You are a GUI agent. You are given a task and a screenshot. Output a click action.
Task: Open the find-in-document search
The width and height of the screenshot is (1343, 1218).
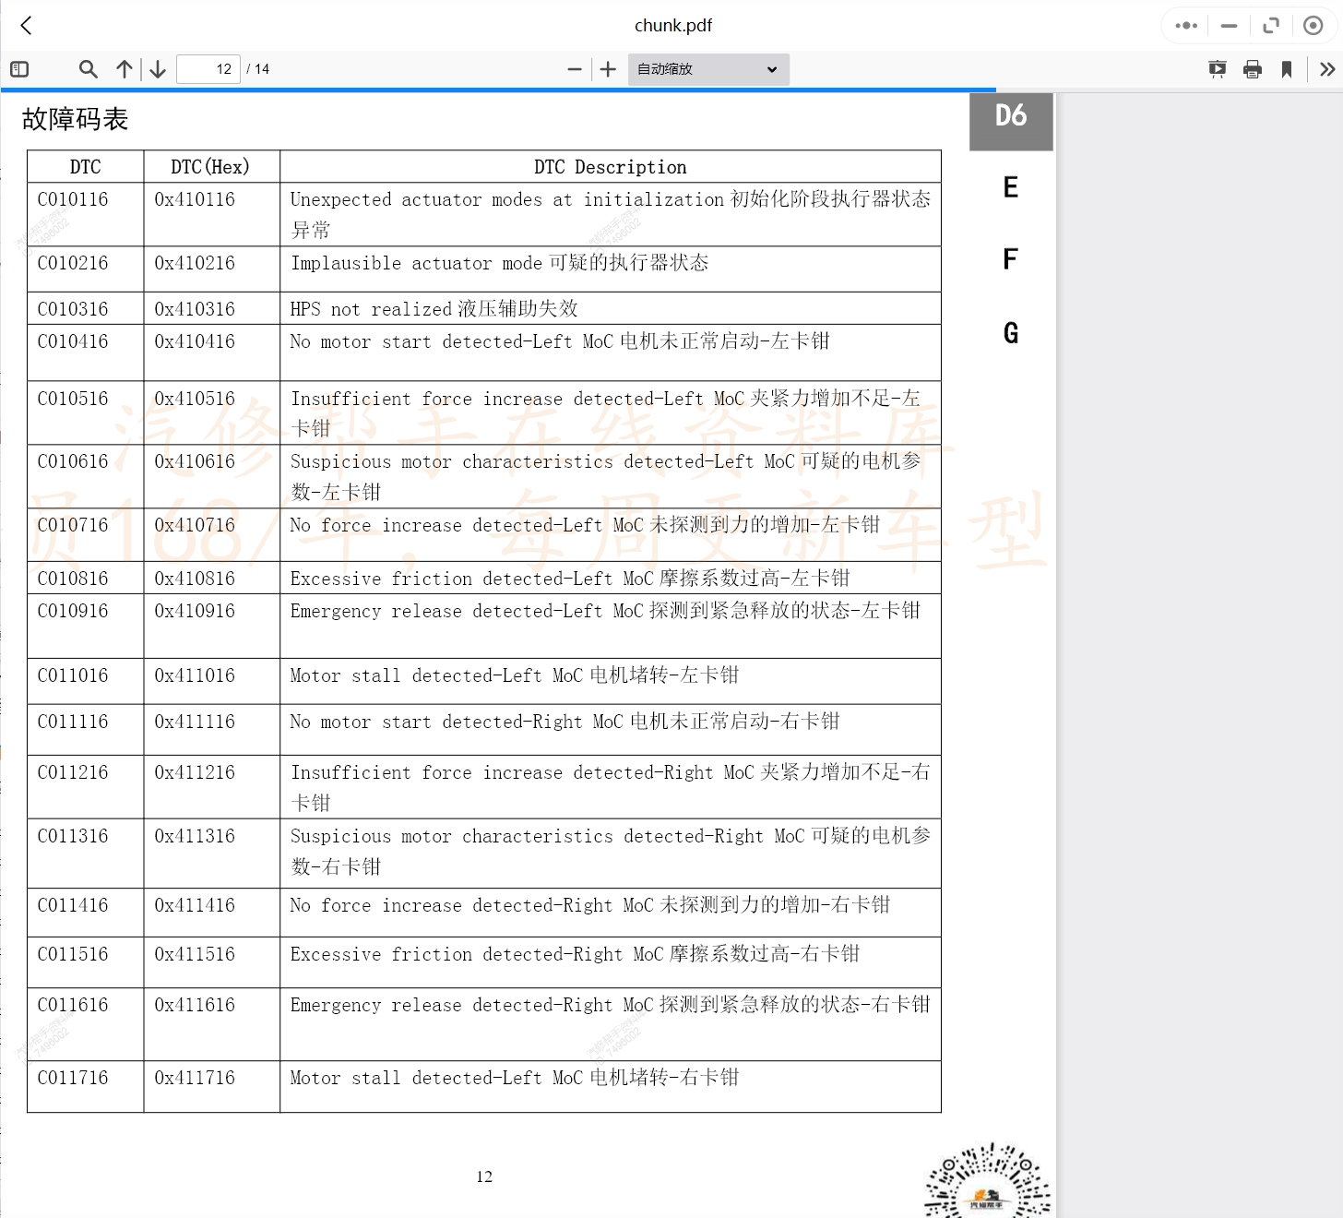click(89, 69)
